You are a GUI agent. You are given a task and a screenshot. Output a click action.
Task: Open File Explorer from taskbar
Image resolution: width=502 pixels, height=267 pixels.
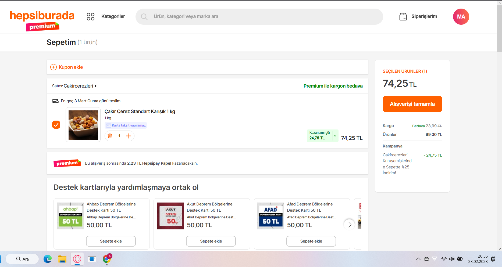62,259
